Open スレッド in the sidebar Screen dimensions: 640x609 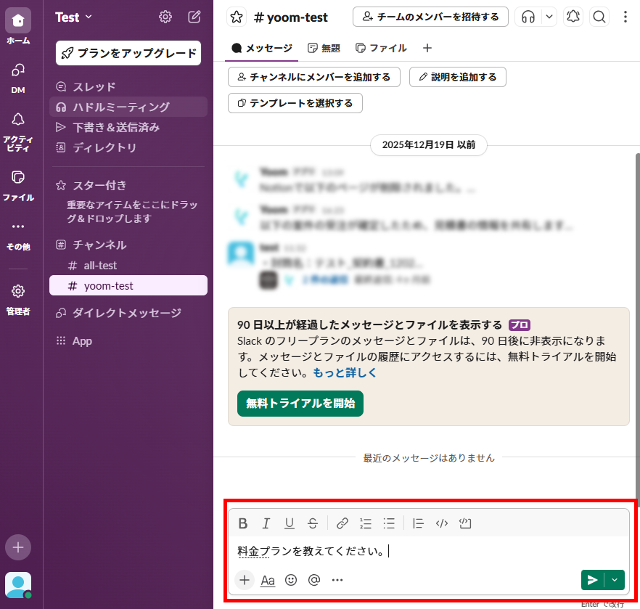[128, 86]
